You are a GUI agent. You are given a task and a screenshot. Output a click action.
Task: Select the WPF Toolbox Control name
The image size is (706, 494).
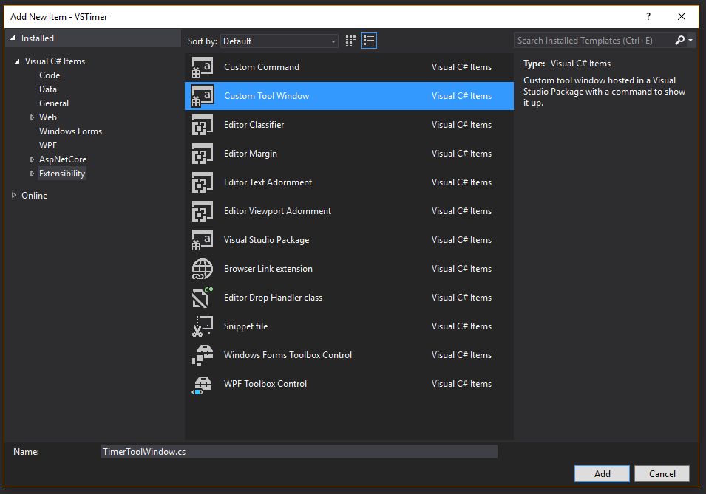click(x=265, y=384)
